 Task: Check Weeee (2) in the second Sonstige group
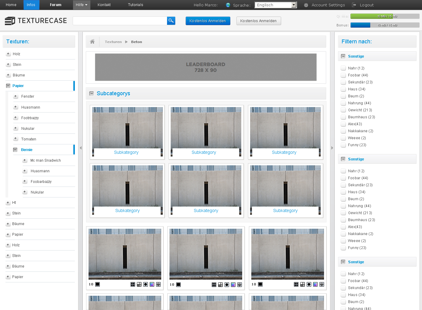343,241
